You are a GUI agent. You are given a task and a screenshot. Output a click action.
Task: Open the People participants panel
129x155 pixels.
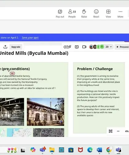[72, 14]
